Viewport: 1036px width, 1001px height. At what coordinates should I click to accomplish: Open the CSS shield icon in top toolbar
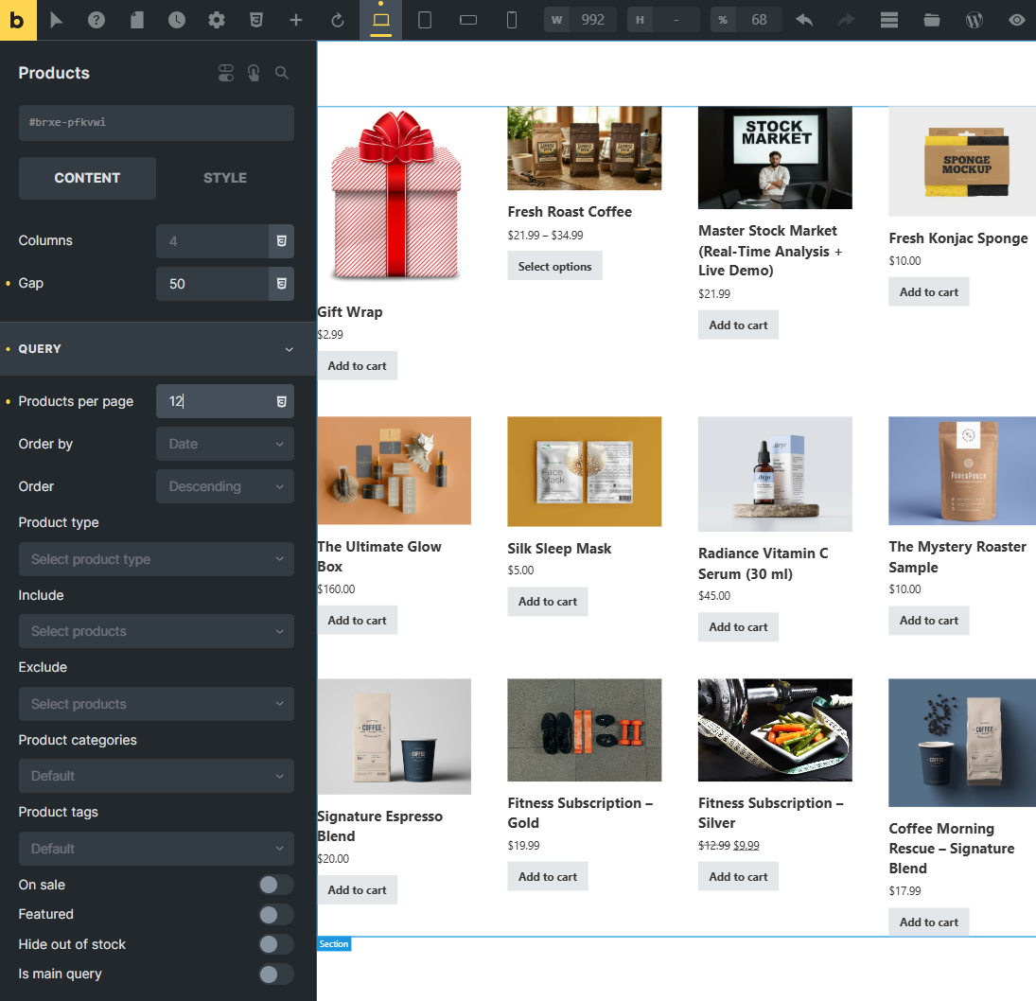click(256, 20)
